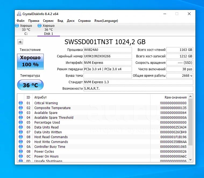This screenshot has width=204, height=178.
Task: Select the Controller Busy Time attribute row
Action: (x=103, y=146)
